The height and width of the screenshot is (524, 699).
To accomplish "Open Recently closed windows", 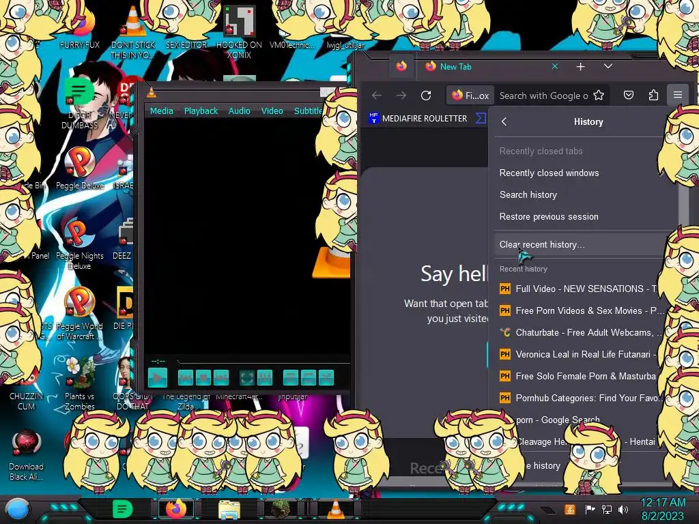I will pyautogui.click(x=580, y=173).
